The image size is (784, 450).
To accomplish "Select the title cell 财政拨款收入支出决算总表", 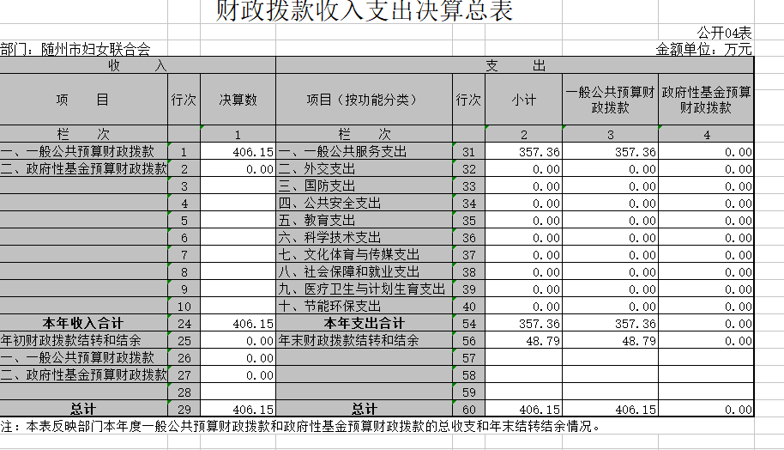I will 365,12.
